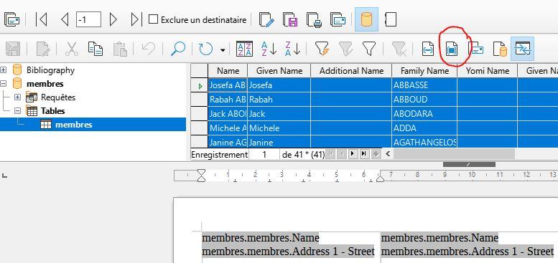Screen dimensions: 558x263
Task: Click the 'Additional Name' column header
Action: click(x=351, y=71)
